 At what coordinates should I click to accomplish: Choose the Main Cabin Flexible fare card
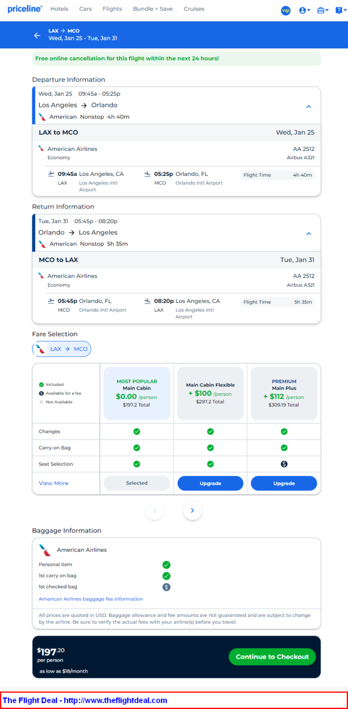coord(210,393)
